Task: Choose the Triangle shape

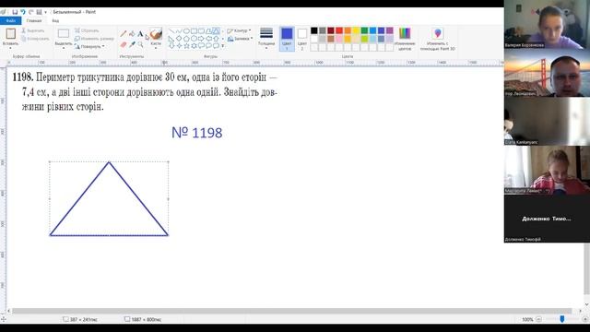Action: (x=216, y=30)
